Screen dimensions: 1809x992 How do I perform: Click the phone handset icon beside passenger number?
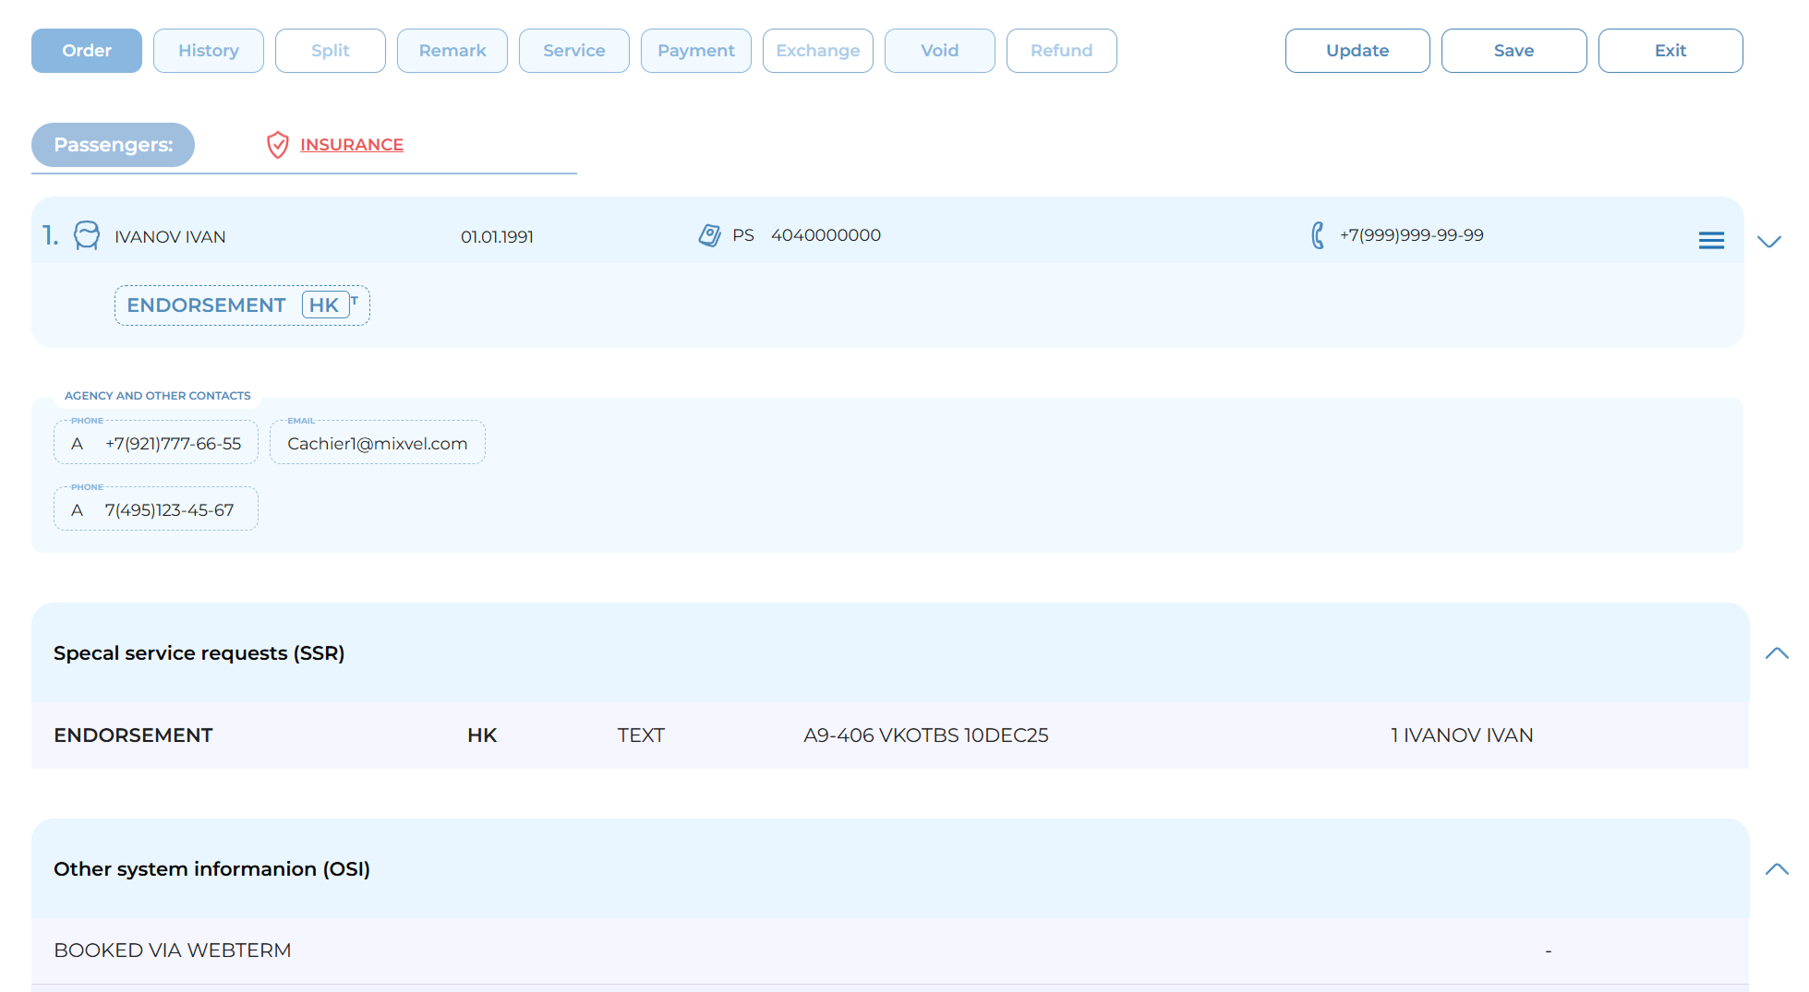click(x=1318, y=235)
